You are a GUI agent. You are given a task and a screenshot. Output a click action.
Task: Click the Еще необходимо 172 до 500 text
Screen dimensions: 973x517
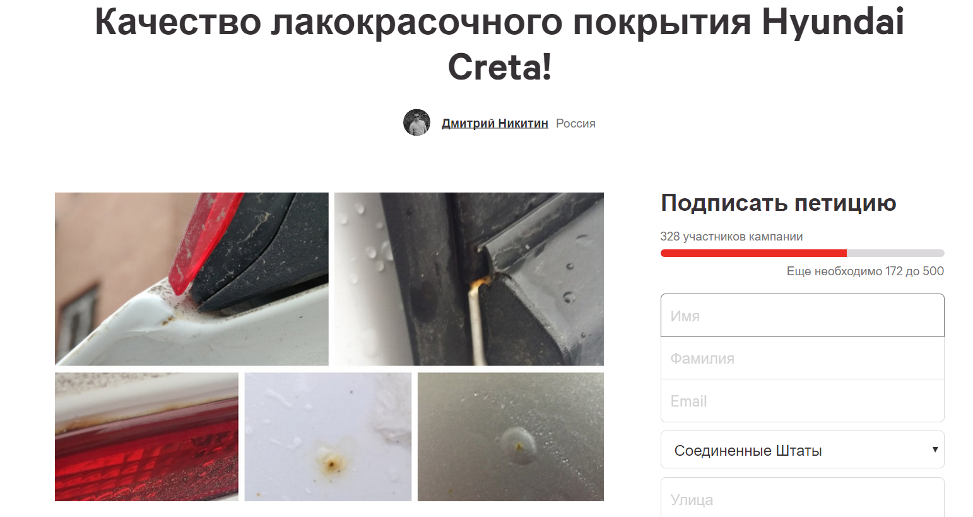pyautogui.click(x=865, y=271)
